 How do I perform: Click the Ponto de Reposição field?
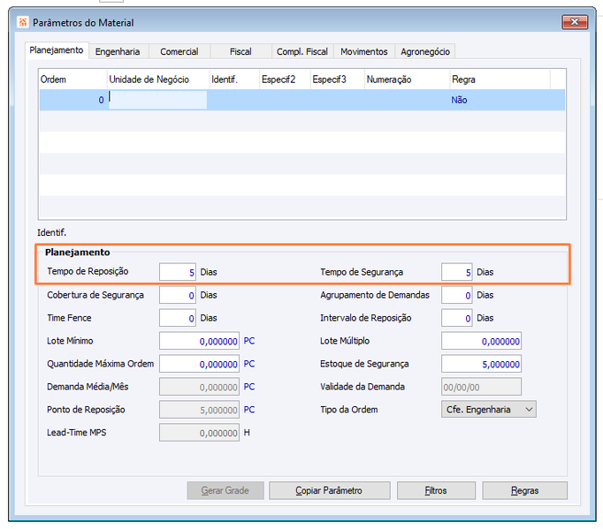199,410
